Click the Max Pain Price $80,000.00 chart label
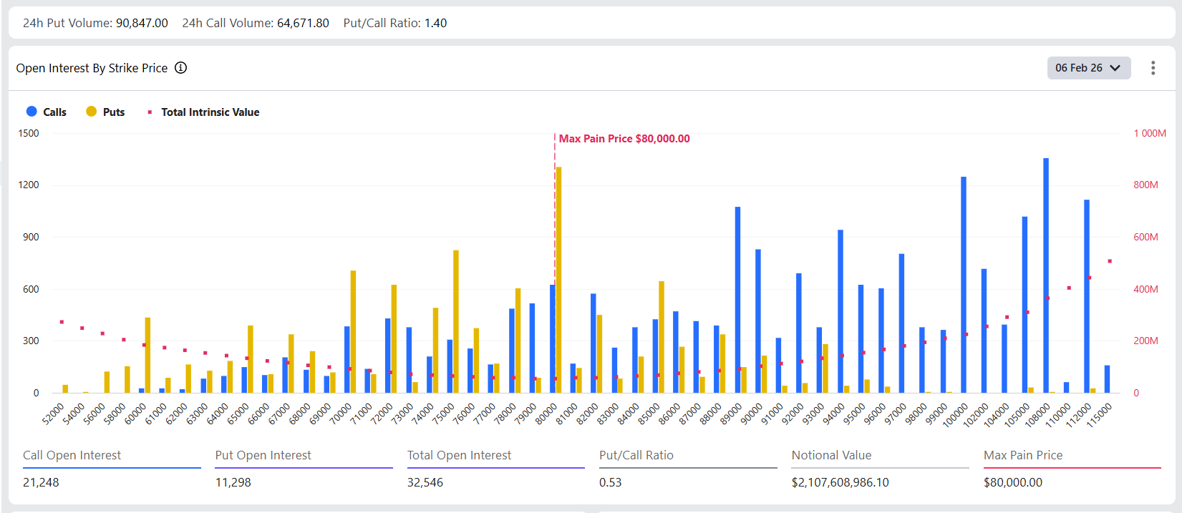Image resolution: width=1182 pixels, height=513 pixels. (x=624, y=139)
